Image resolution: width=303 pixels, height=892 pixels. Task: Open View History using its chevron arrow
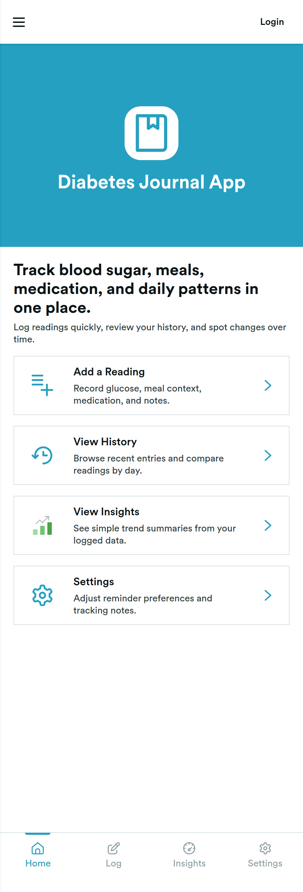pos(268,455)
